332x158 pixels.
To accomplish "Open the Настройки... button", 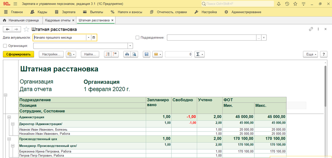I will click(51, 54).
